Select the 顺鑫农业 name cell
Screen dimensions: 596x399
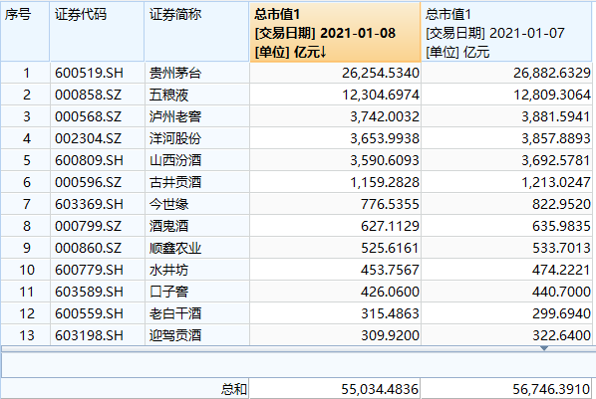tap(197, 248)
